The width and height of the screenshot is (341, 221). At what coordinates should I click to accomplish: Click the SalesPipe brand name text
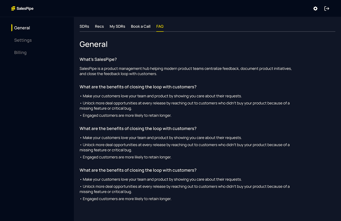[x=25, y=9]
